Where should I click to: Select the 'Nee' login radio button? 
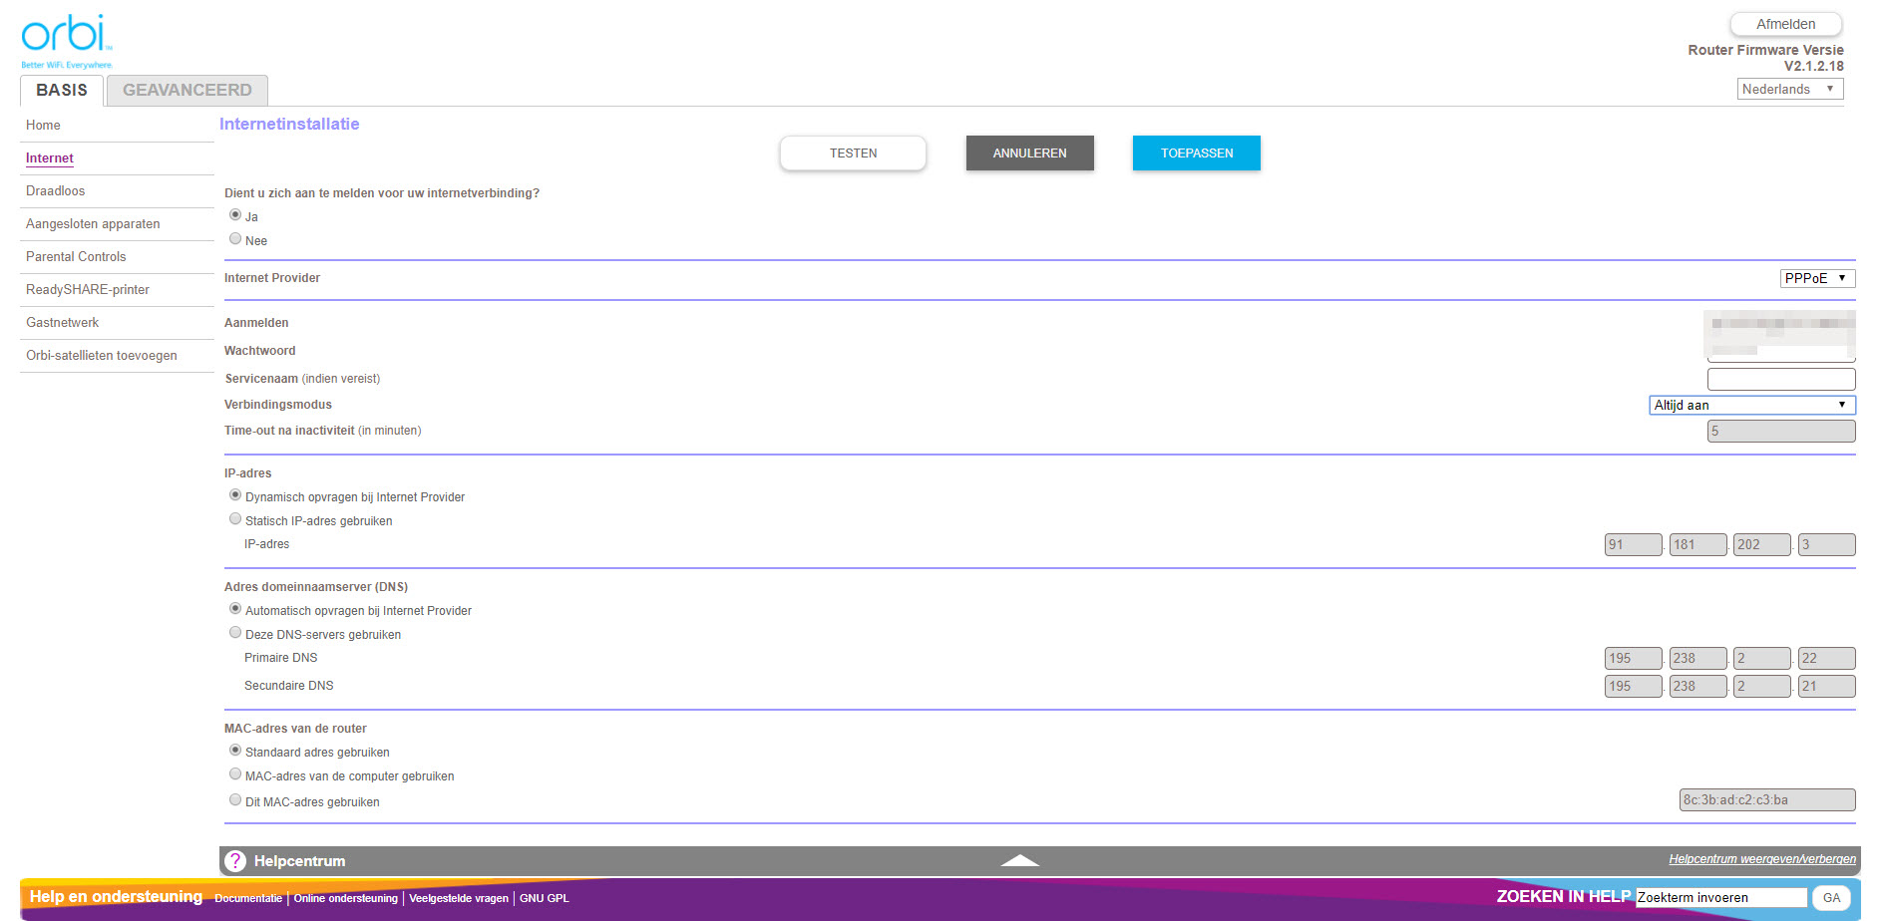pos(235,239)
